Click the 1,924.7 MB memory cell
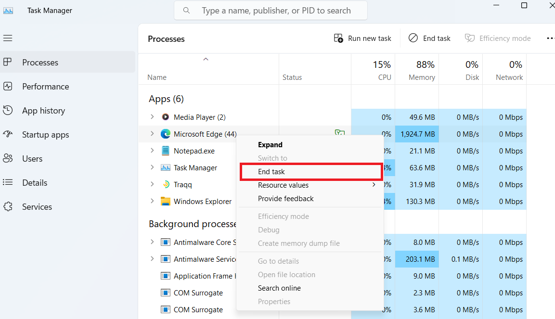The height and width of the screenshot is (319, 555). tap(417, 134)
